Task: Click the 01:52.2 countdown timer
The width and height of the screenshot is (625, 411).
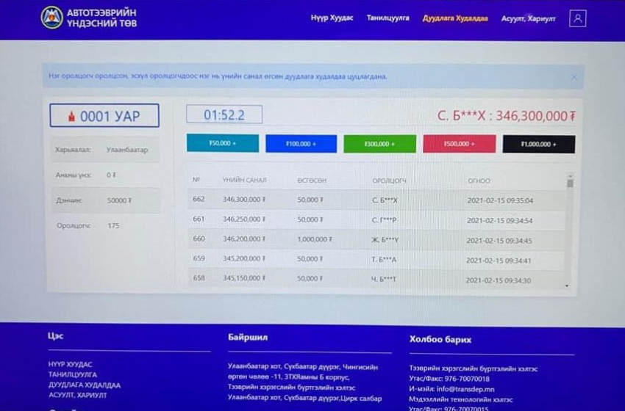Action: click(224, 114)
